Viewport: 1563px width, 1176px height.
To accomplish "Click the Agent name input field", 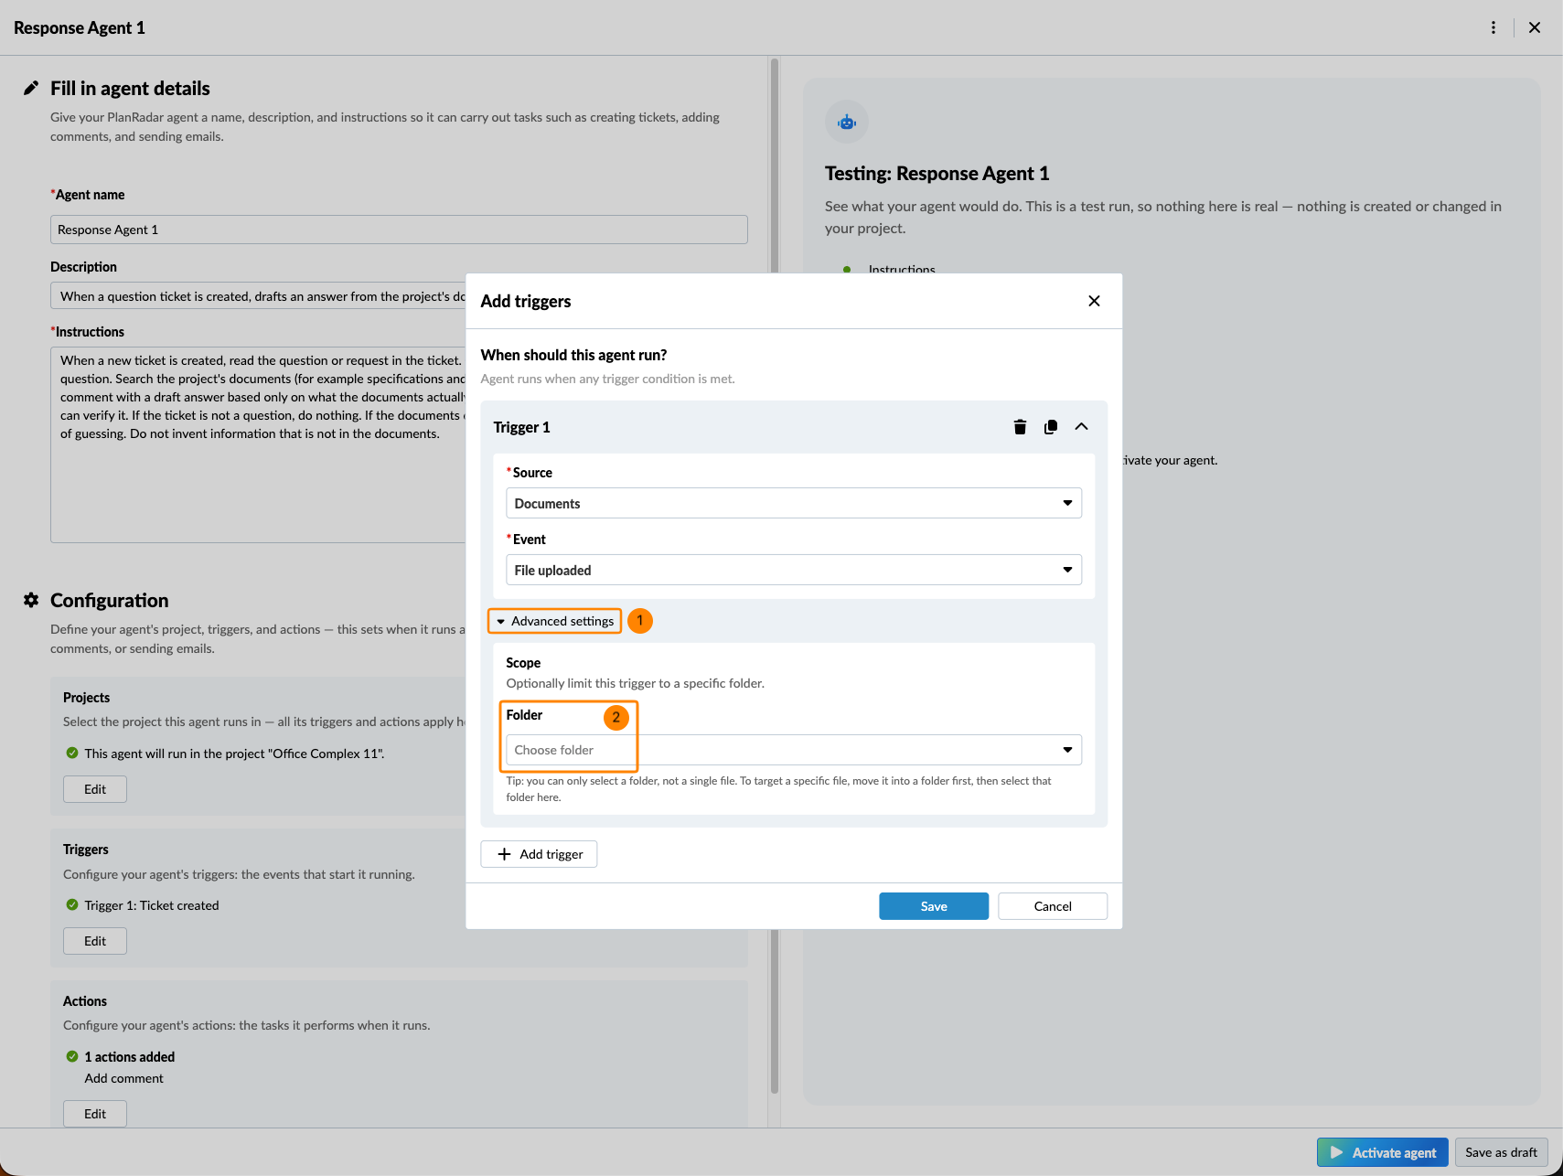I will pos(399,230).
